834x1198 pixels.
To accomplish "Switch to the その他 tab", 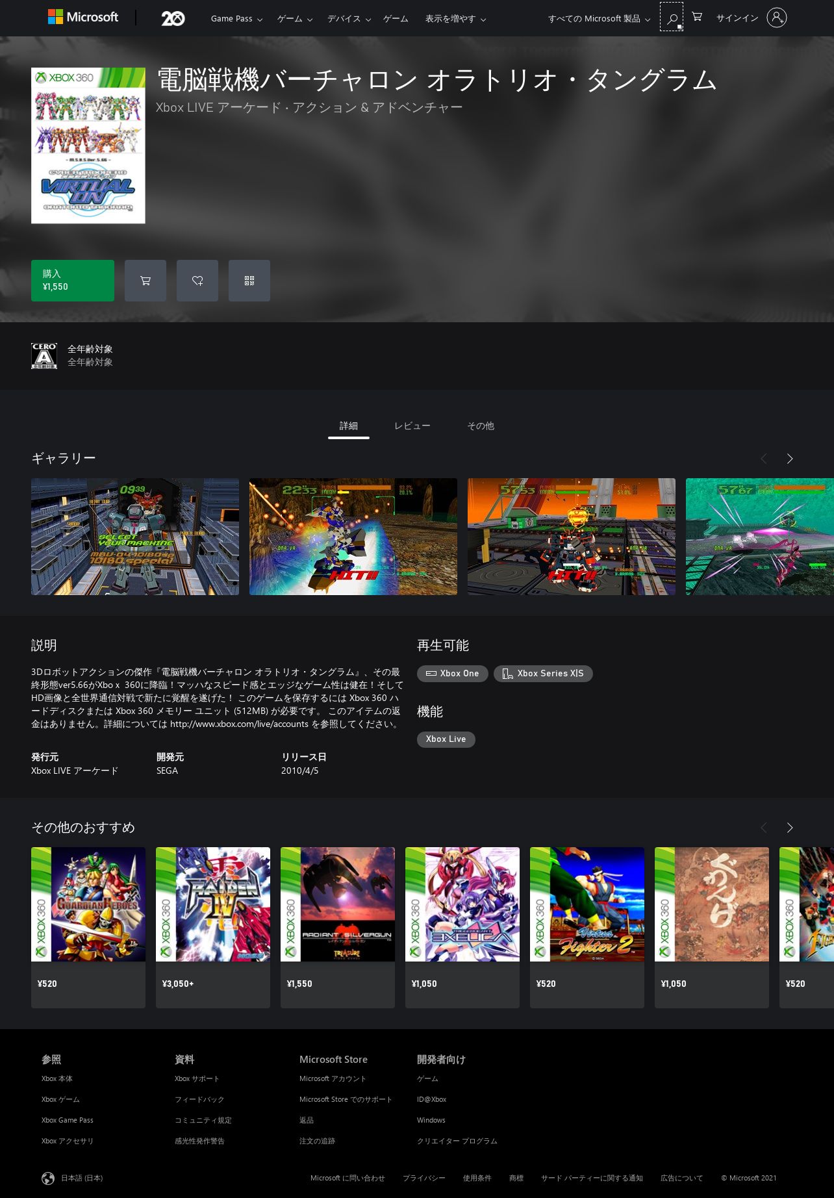I will 481,426.
